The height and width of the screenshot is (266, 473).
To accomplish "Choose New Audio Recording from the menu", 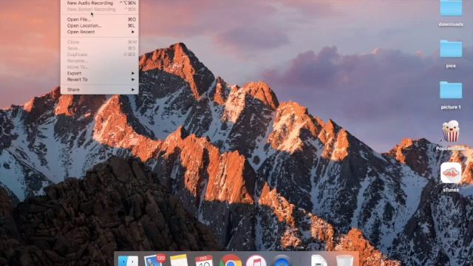I will point(100,3).
